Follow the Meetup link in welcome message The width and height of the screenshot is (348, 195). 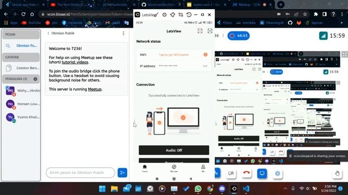[95, 89]
